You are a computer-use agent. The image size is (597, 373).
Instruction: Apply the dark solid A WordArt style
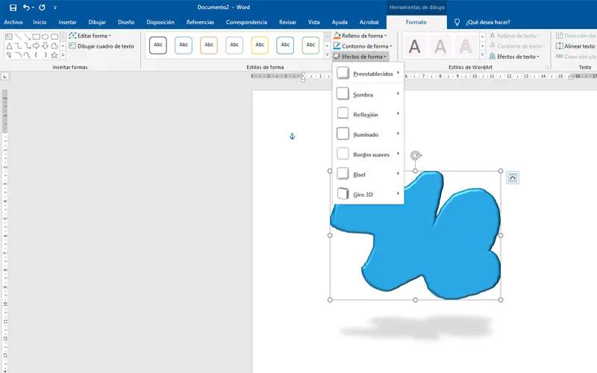coord(415,46)
